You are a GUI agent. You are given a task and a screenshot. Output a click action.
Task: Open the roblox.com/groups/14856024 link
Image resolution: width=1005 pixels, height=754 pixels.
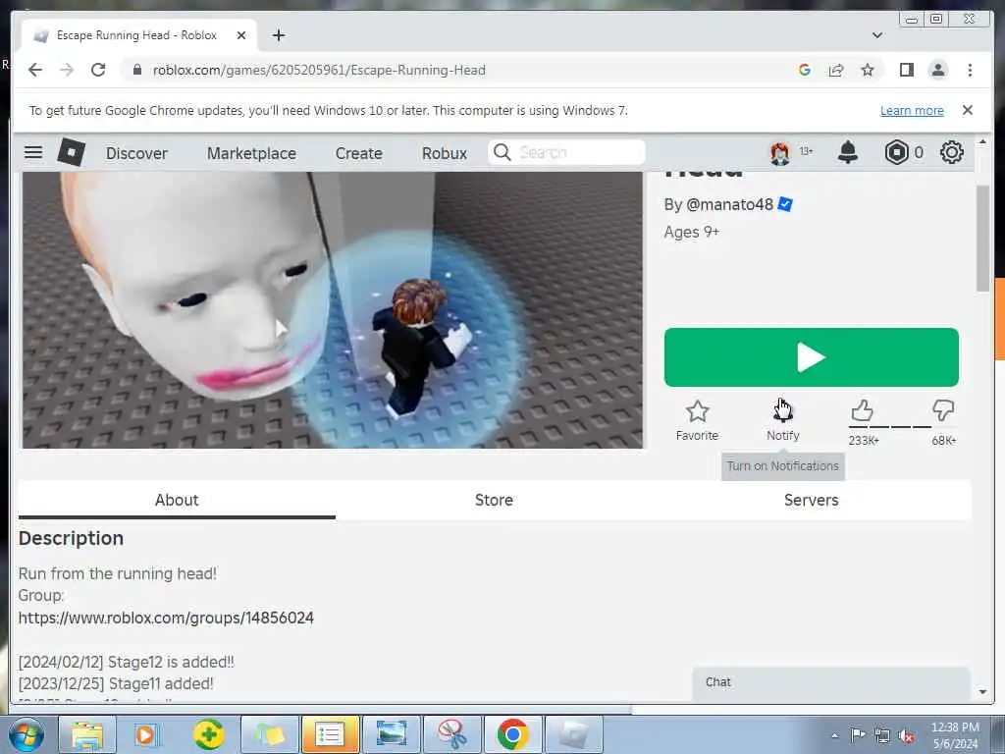click(x=166, y=618)
